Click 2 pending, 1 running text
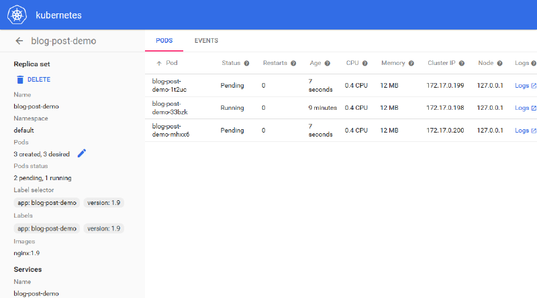The width and height of the screenshot is (537, 298). tap(42, 178)
